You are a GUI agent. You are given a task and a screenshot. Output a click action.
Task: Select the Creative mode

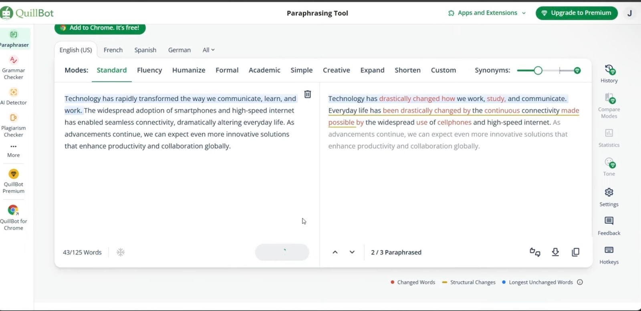tap(337, 70)
